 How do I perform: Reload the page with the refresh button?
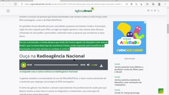pos(15,4)
